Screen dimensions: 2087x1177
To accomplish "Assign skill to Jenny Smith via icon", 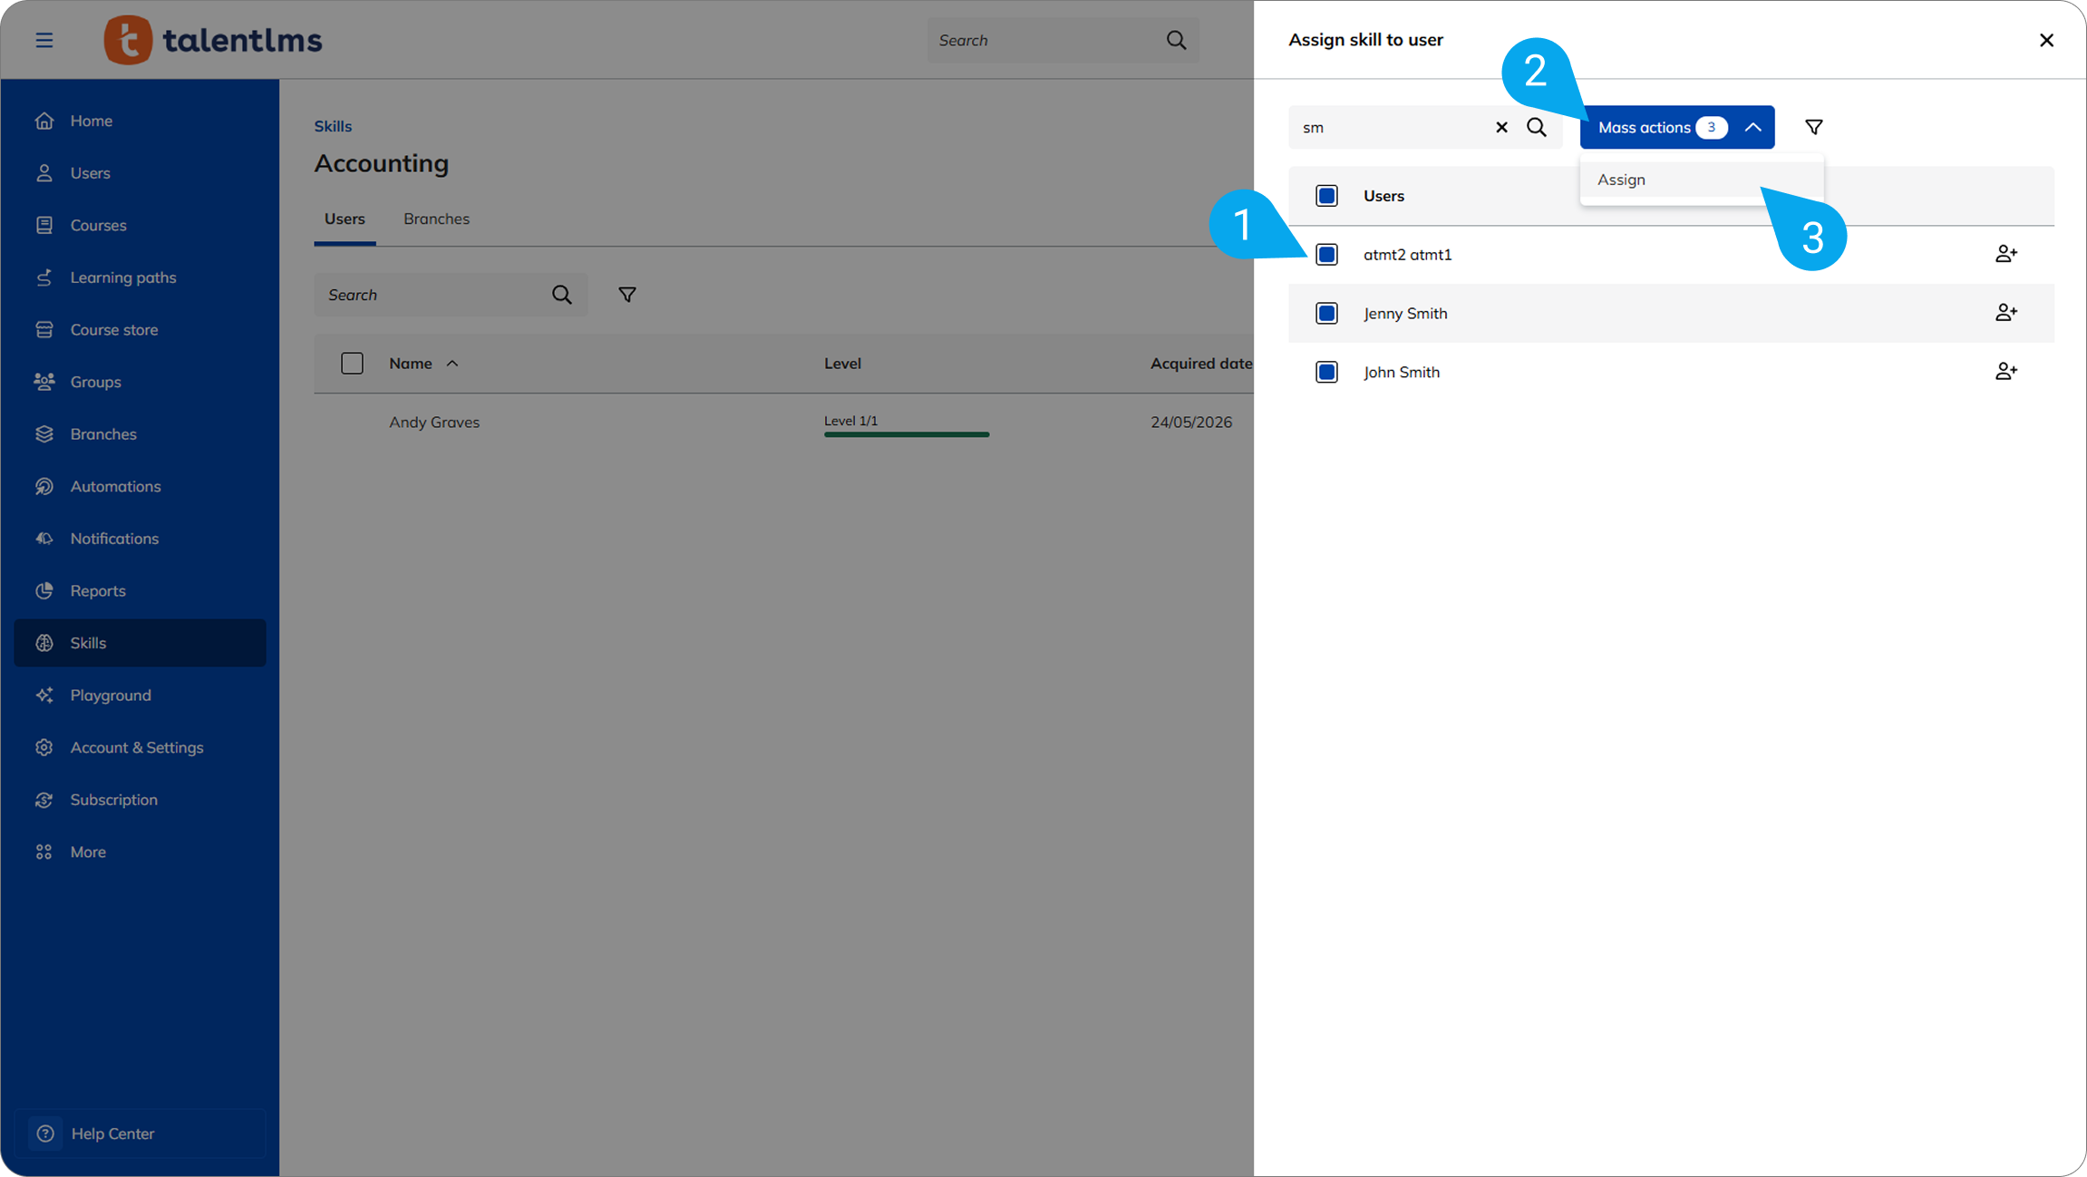I will click(2005, 313).
